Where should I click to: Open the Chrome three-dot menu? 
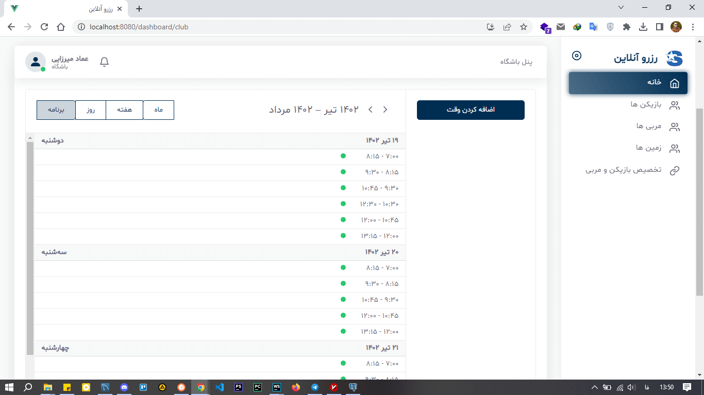pos(693,27)
